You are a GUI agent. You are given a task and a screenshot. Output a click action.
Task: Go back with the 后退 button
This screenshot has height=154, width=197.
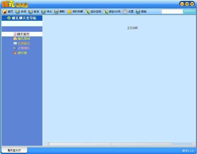[20, 12]
